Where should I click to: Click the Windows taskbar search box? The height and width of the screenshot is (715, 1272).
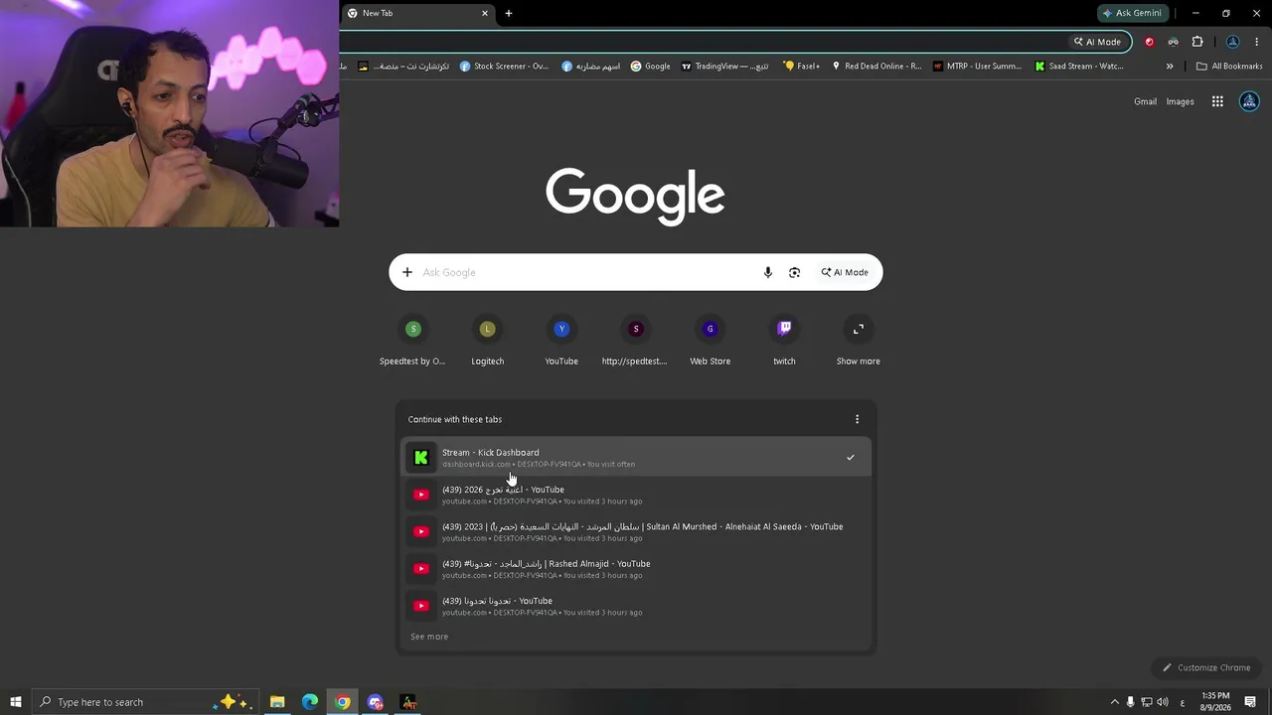pyautogui.click(x=145, y=702)
